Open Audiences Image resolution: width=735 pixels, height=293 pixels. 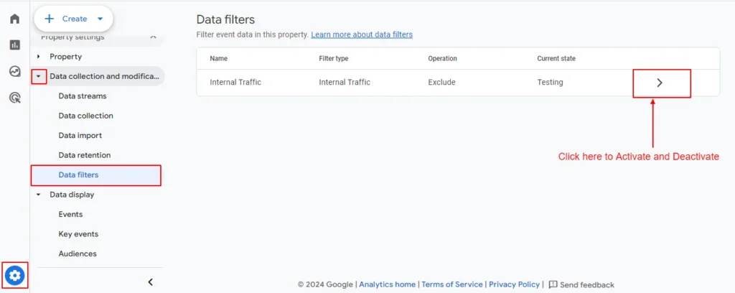tap(78, 254)
